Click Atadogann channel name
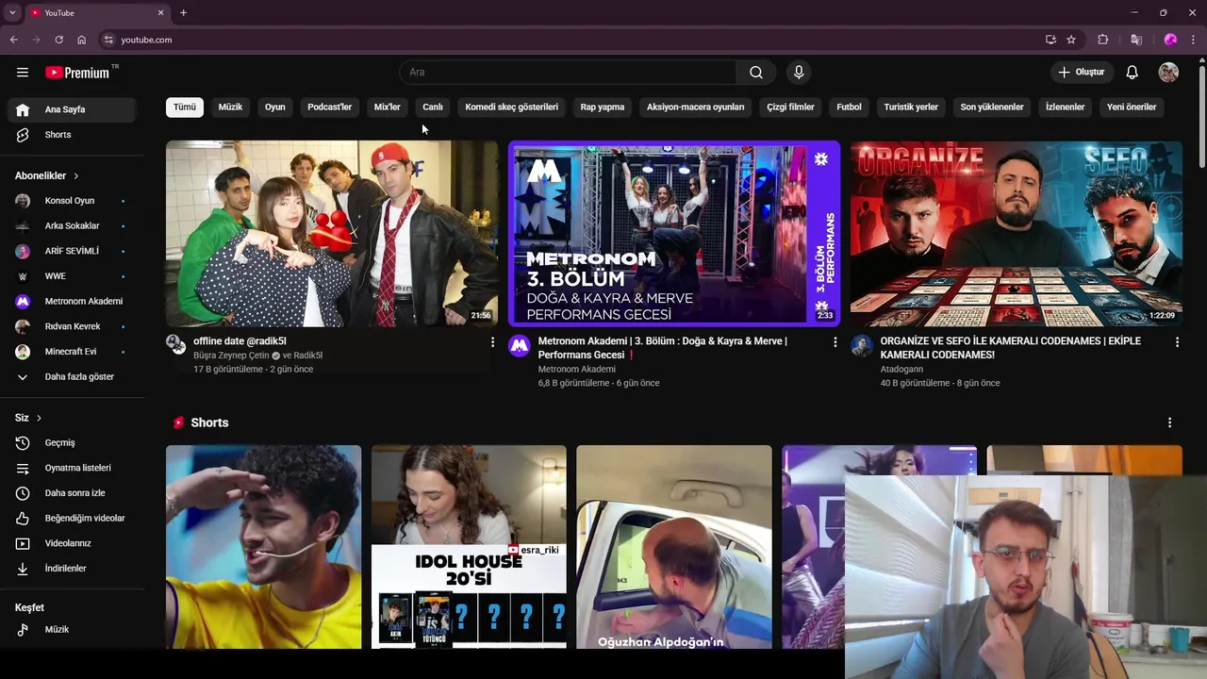The width and height of the screenshot is (1207, 679). [x=901, y=370]
